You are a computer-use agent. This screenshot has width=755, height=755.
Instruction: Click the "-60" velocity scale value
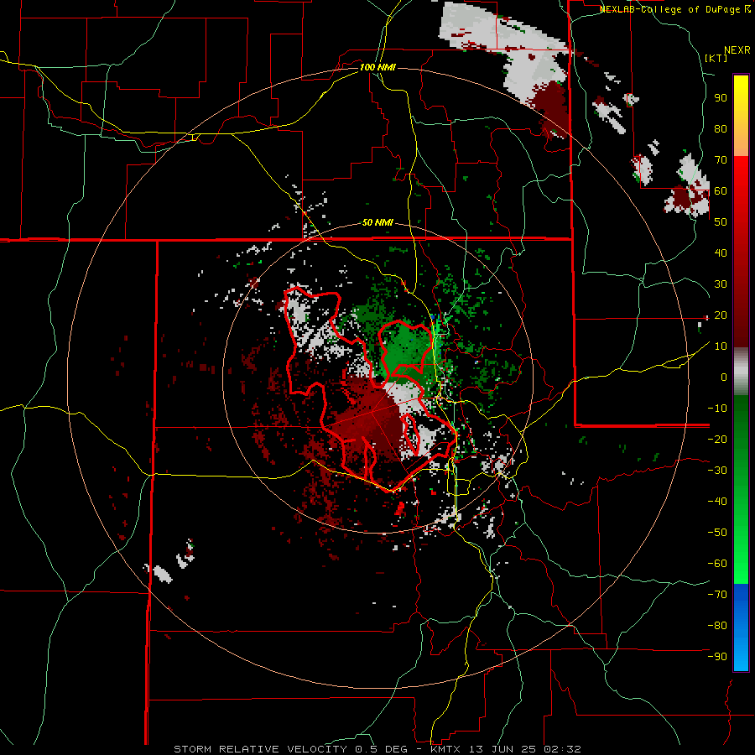click(717, 564)
